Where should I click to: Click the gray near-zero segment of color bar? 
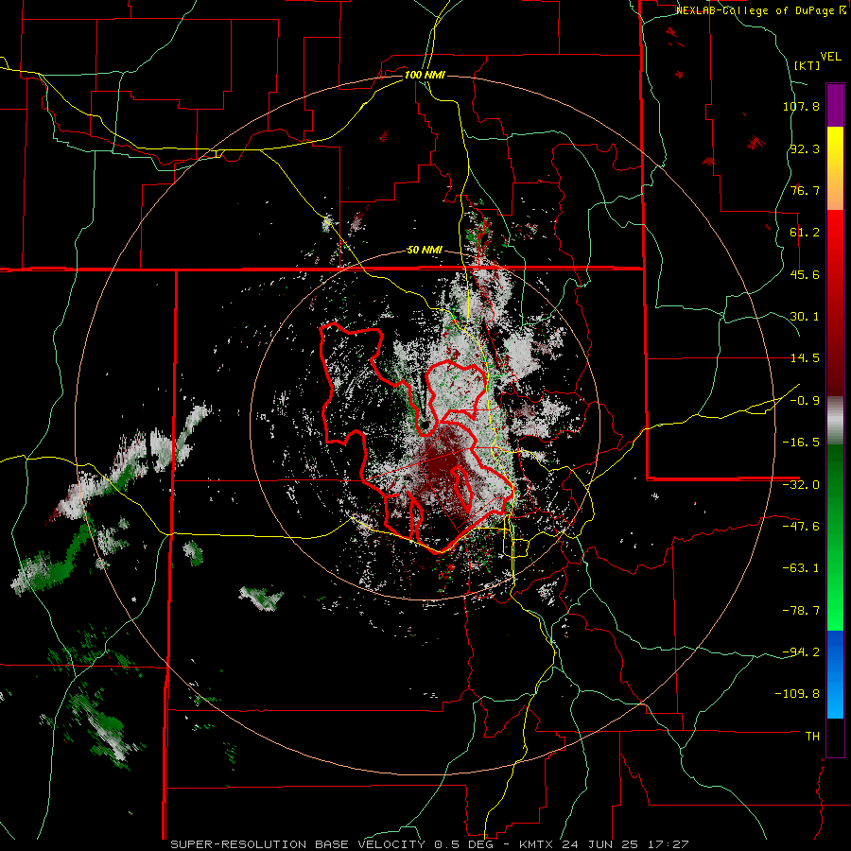coord(835,421)
